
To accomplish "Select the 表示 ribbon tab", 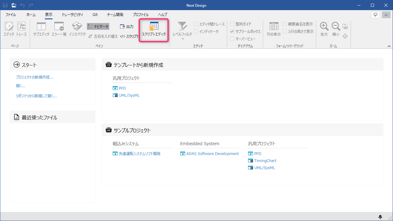I will coord(49,15).
